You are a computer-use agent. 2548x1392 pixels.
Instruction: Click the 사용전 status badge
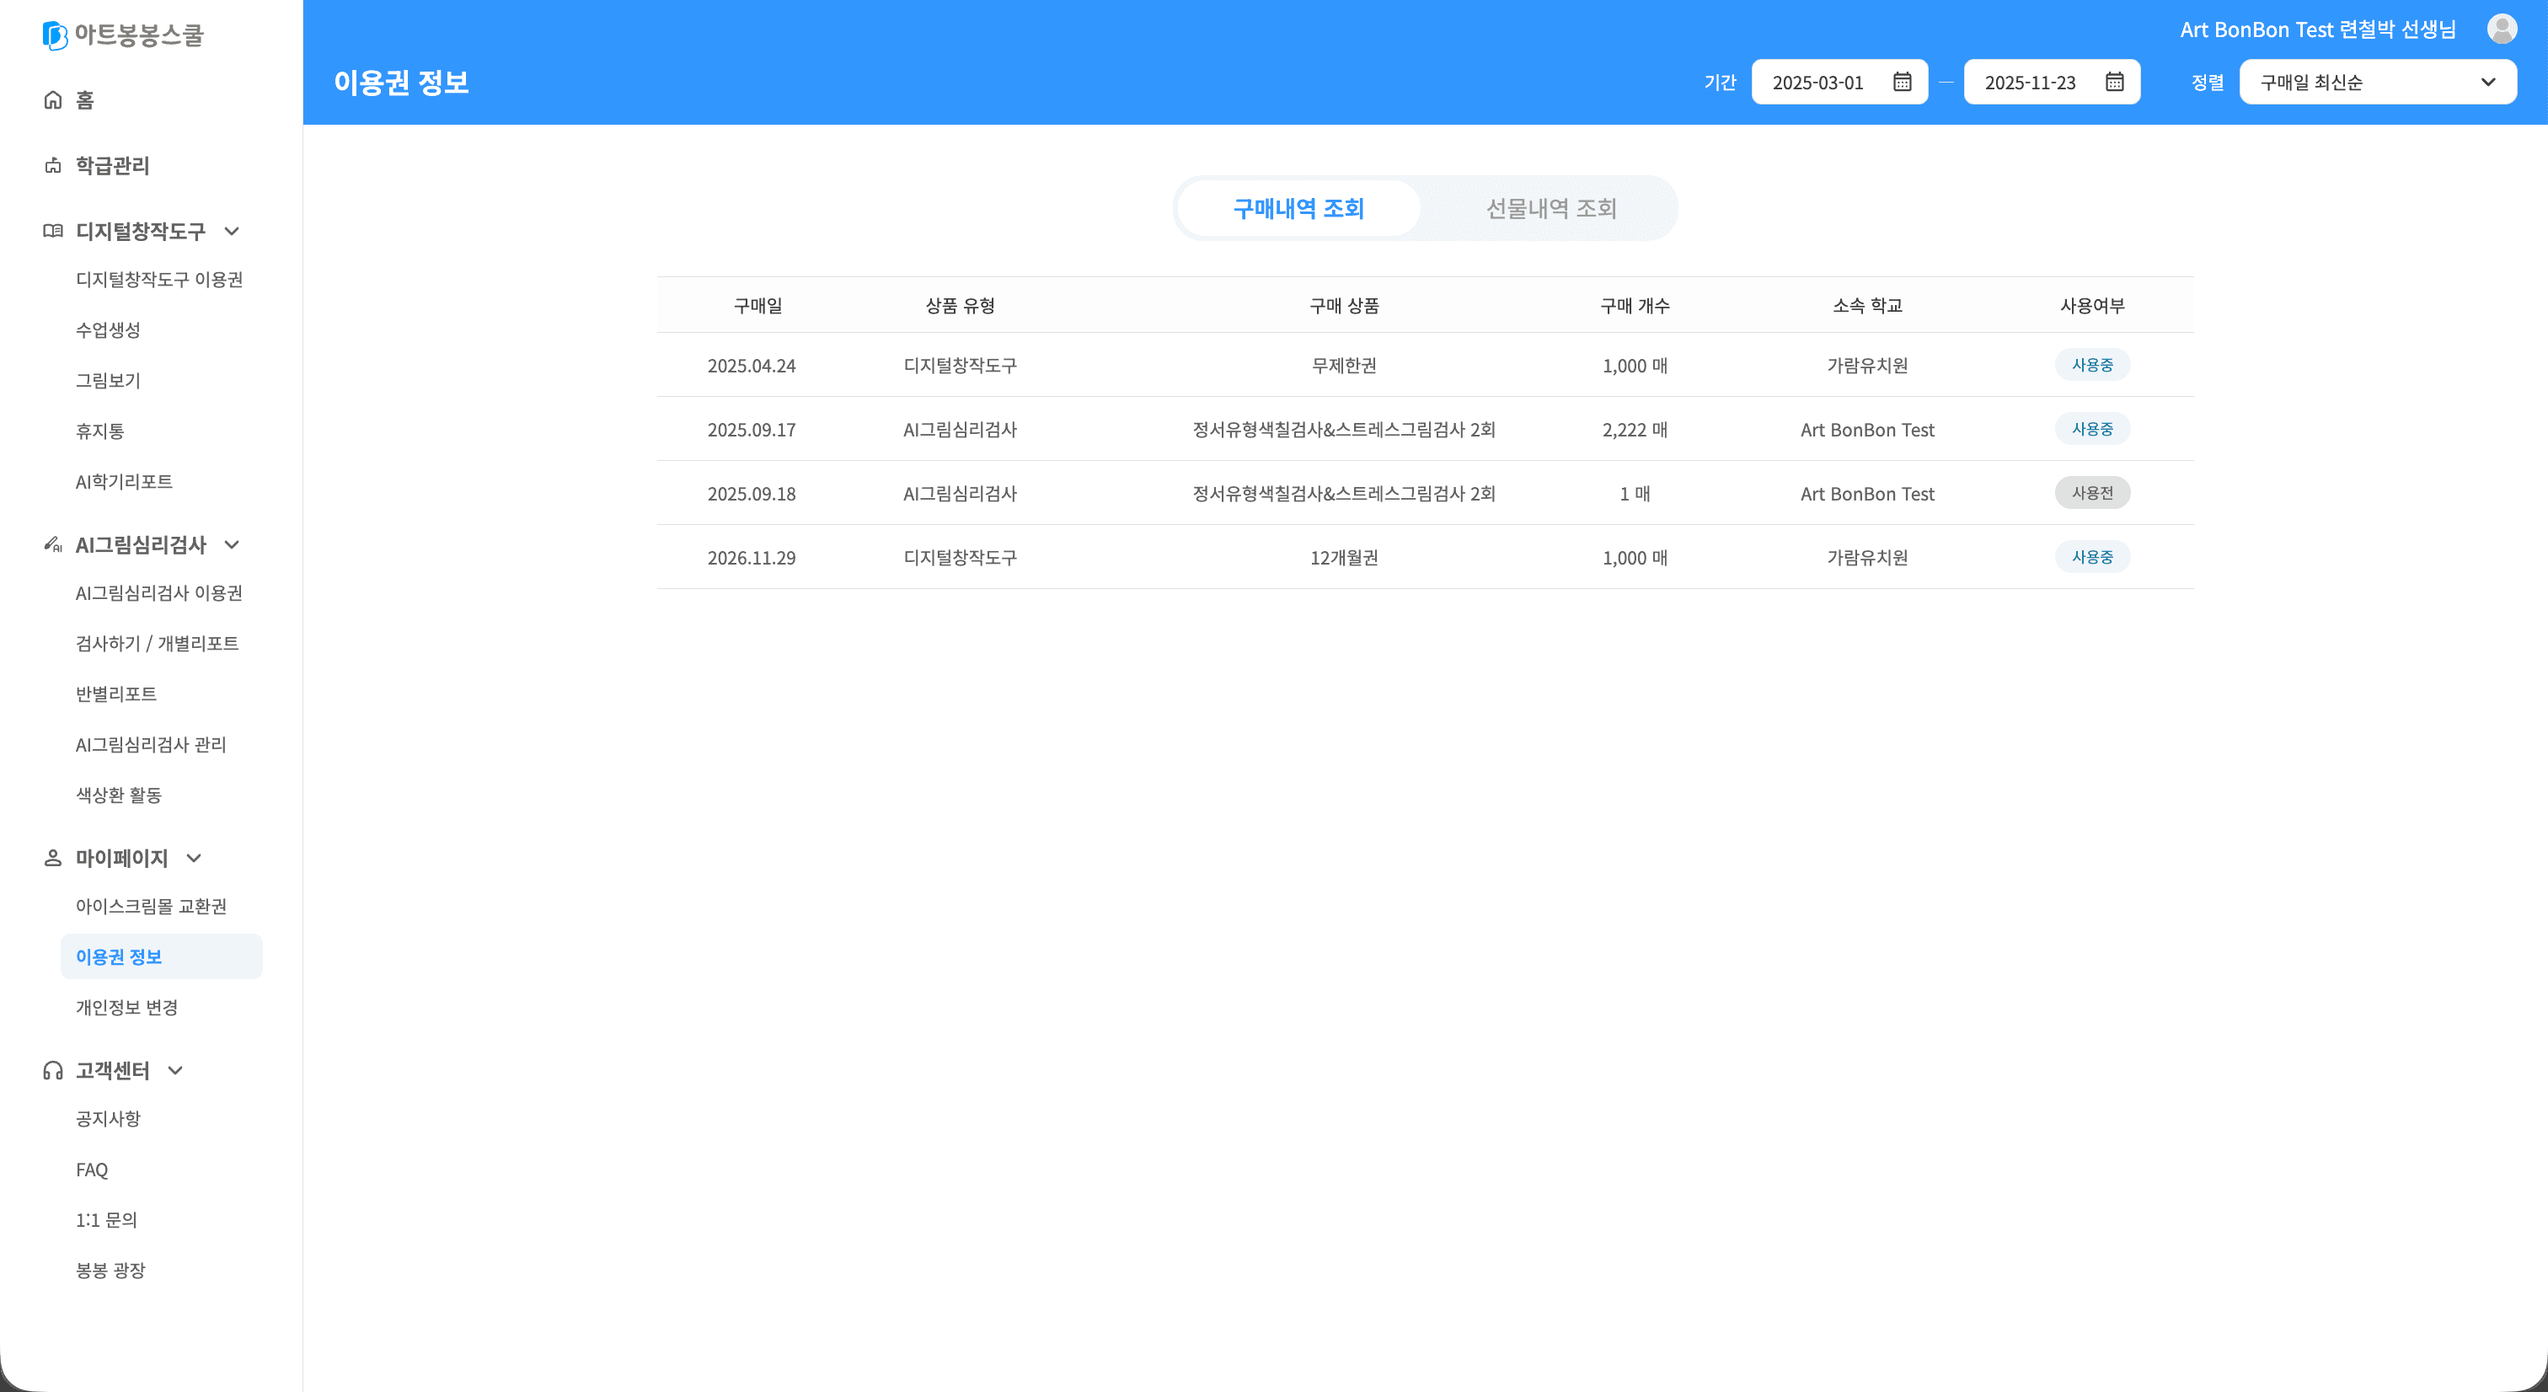(2092, 493)
